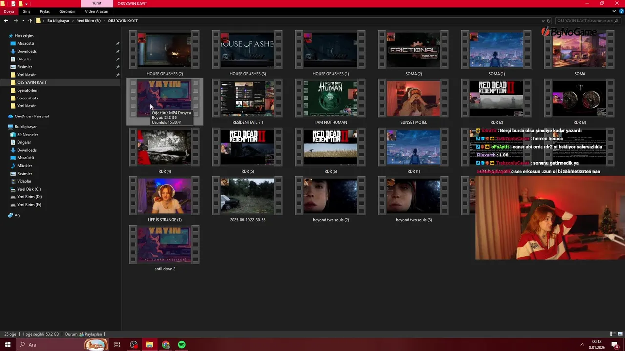Screen dimensions: 625x351
Task: Open the notification center icon
Action: pos(615,345)
